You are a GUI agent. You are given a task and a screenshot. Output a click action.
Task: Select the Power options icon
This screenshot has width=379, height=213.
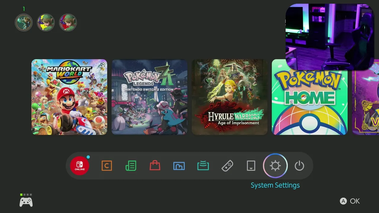[x=299, y=166]
